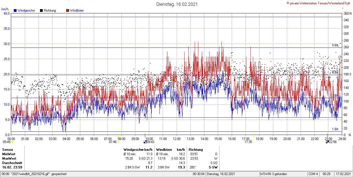This screenshot has height=177, width=353.
Task: Click the red Windböen legend swatch
Action: [68, 10]
